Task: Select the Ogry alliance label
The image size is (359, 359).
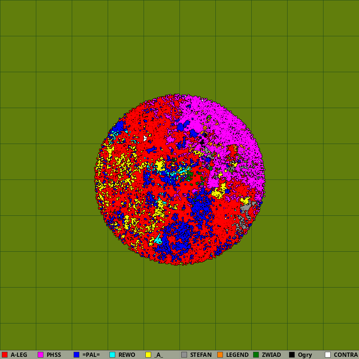Action: 305,355
